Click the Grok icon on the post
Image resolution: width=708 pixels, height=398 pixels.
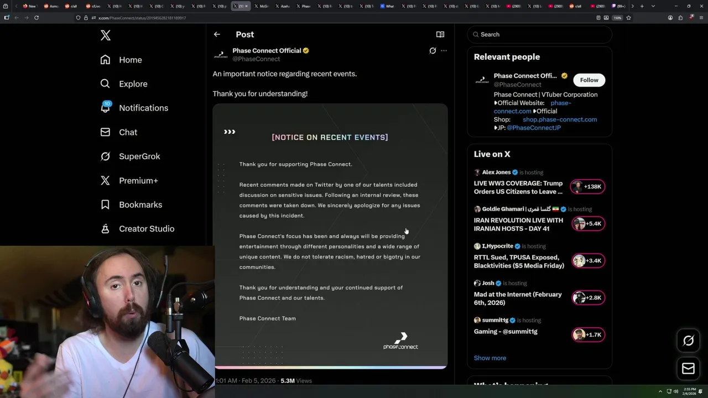point(433,50)
